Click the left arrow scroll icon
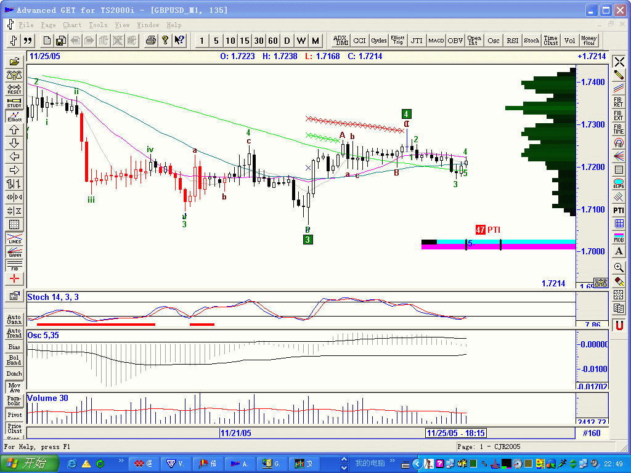Image resolution: width=631 pixels, height=473 pixels. tap(14, 157)
